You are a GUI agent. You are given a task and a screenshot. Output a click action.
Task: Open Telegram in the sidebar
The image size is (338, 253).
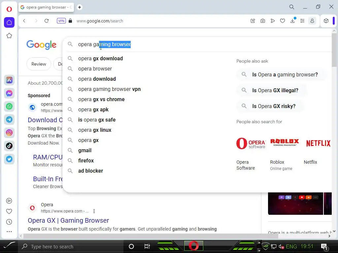pyautogui.click(x=9, y=120)
